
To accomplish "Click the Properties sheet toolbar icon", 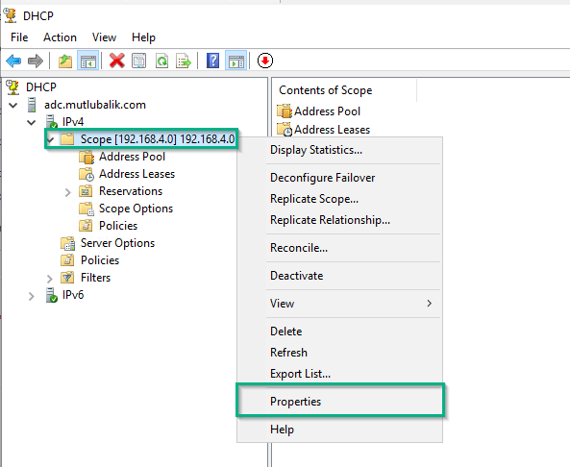I will tap(138, 61).
